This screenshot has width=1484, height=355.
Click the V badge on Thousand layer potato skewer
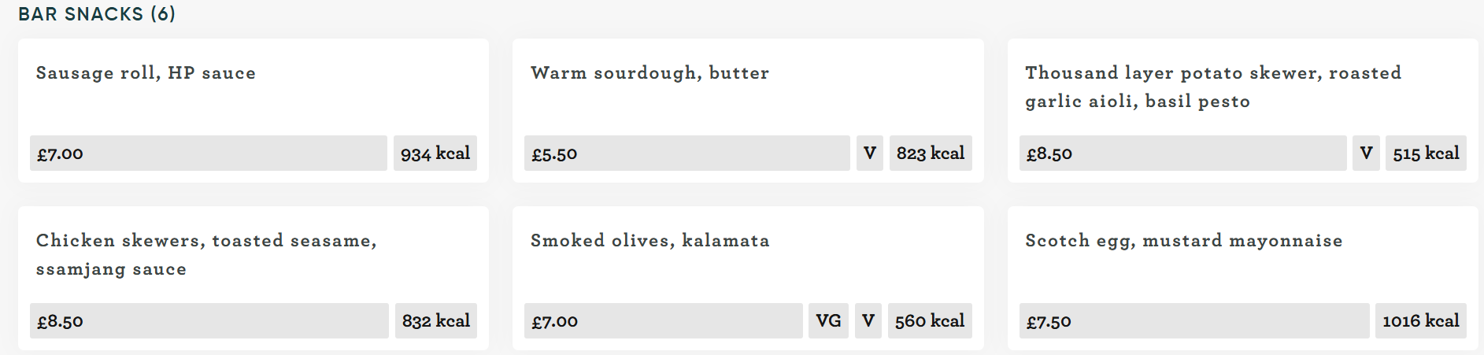(x=1366, y=153)
